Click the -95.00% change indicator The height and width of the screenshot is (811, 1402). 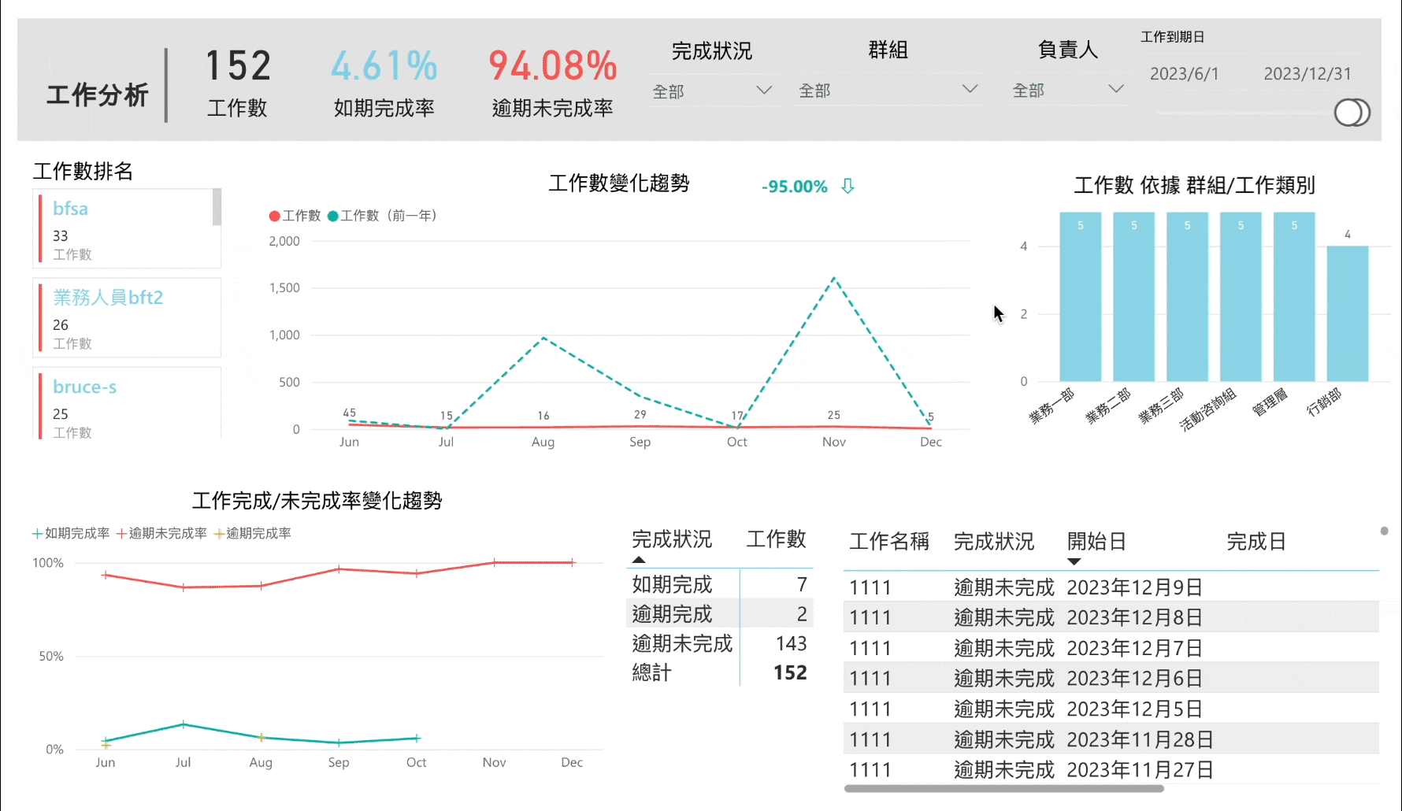(795, 187)
